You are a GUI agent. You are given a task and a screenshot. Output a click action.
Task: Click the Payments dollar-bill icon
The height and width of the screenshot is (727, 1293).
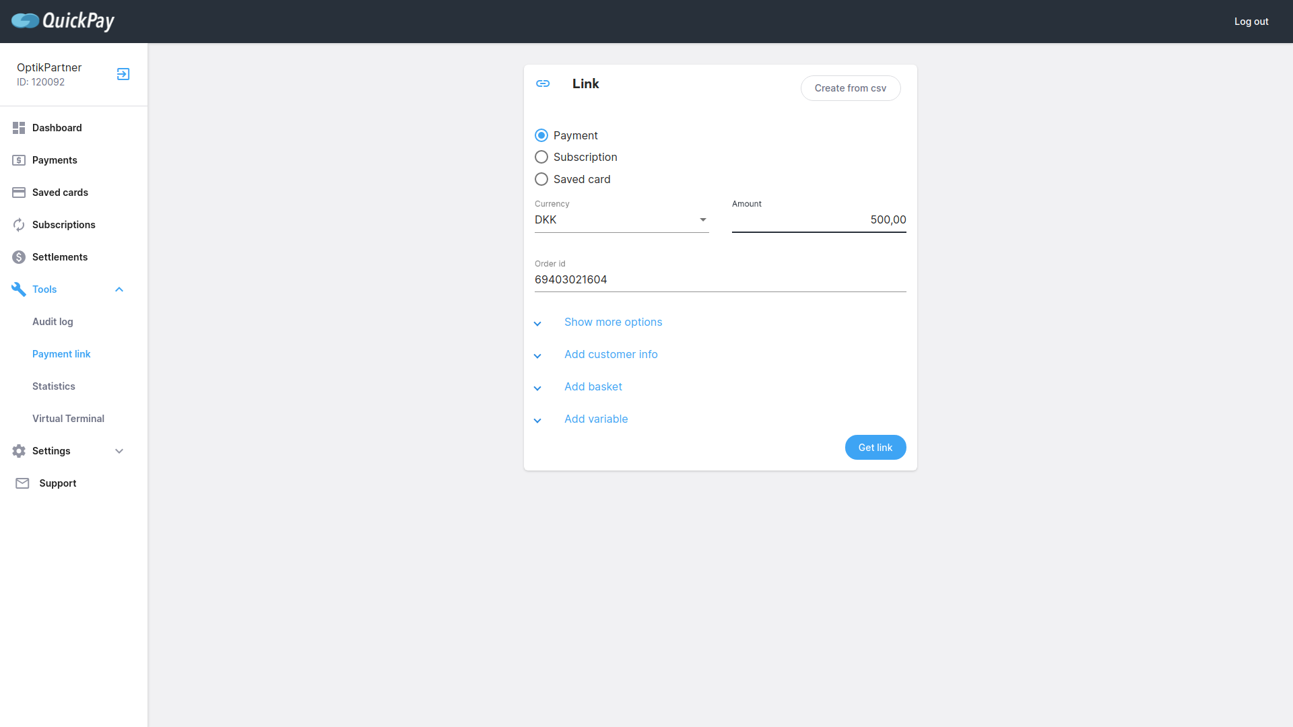19,160
